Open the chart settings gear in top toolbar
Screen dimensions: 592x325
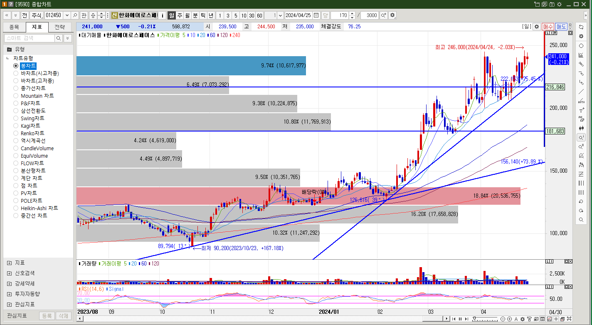click(392, 15)
